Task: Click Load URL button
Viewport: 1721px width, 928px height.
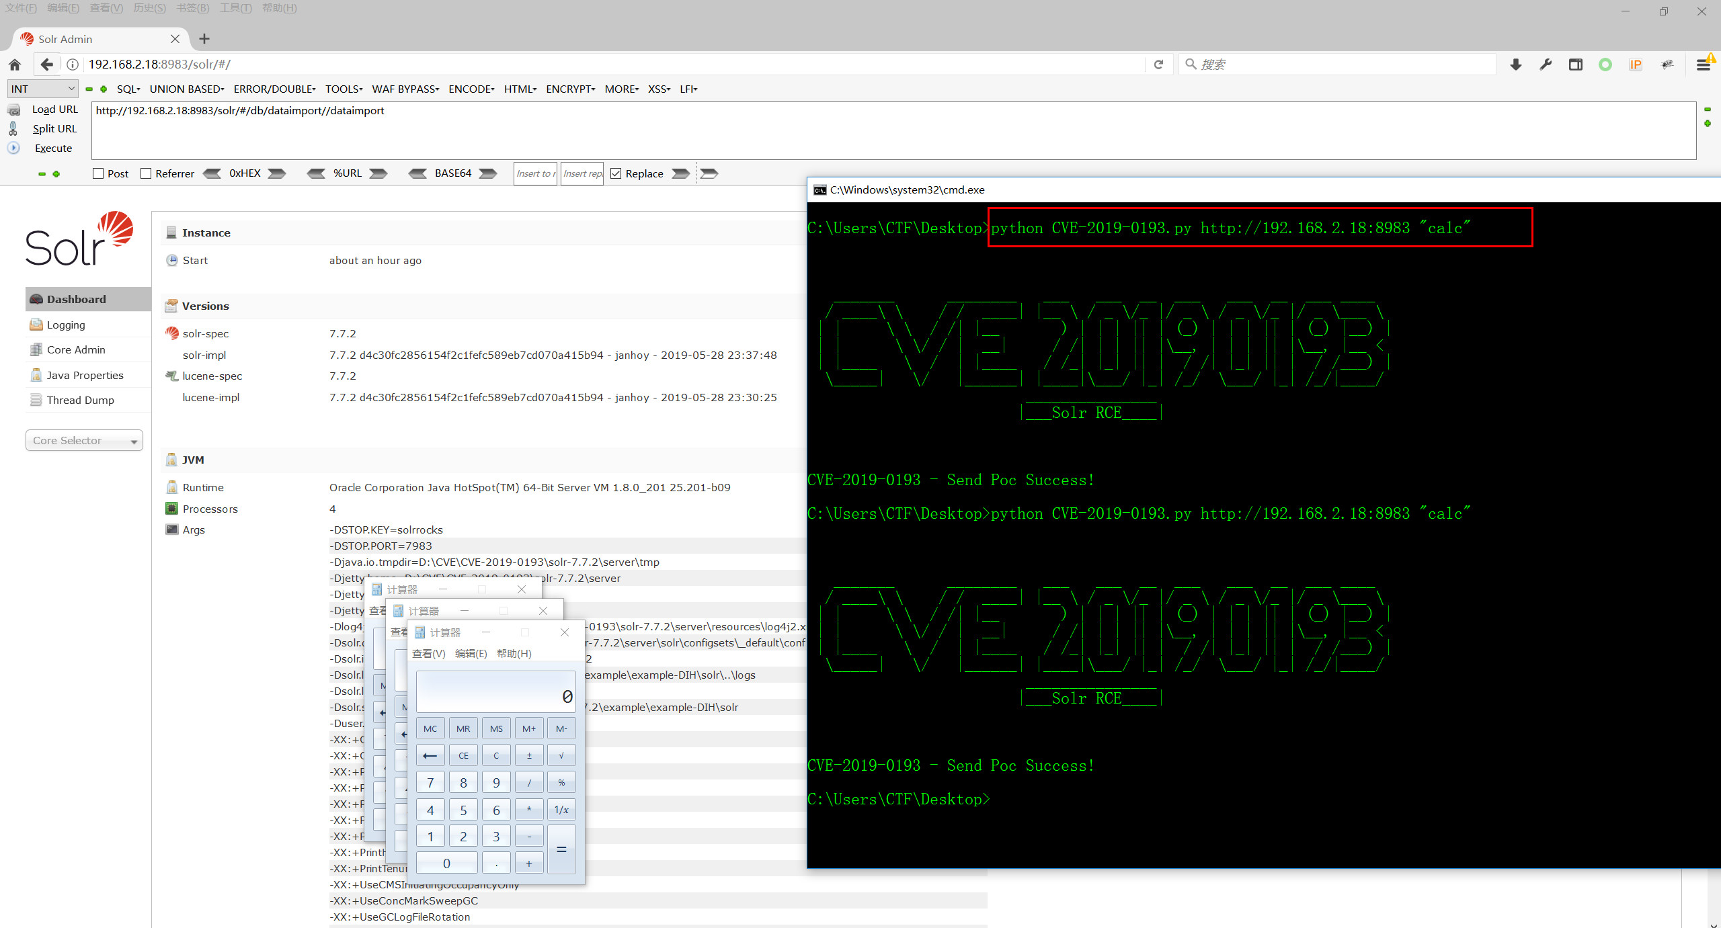Action: click(54, 110)
